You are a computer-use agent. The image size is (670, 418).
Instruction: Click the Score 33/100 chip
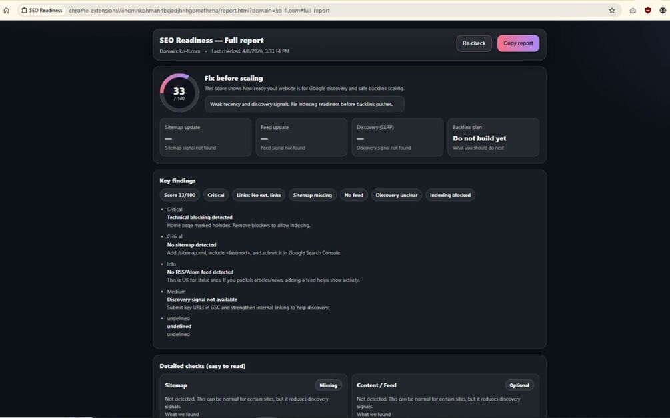(179, 195)
